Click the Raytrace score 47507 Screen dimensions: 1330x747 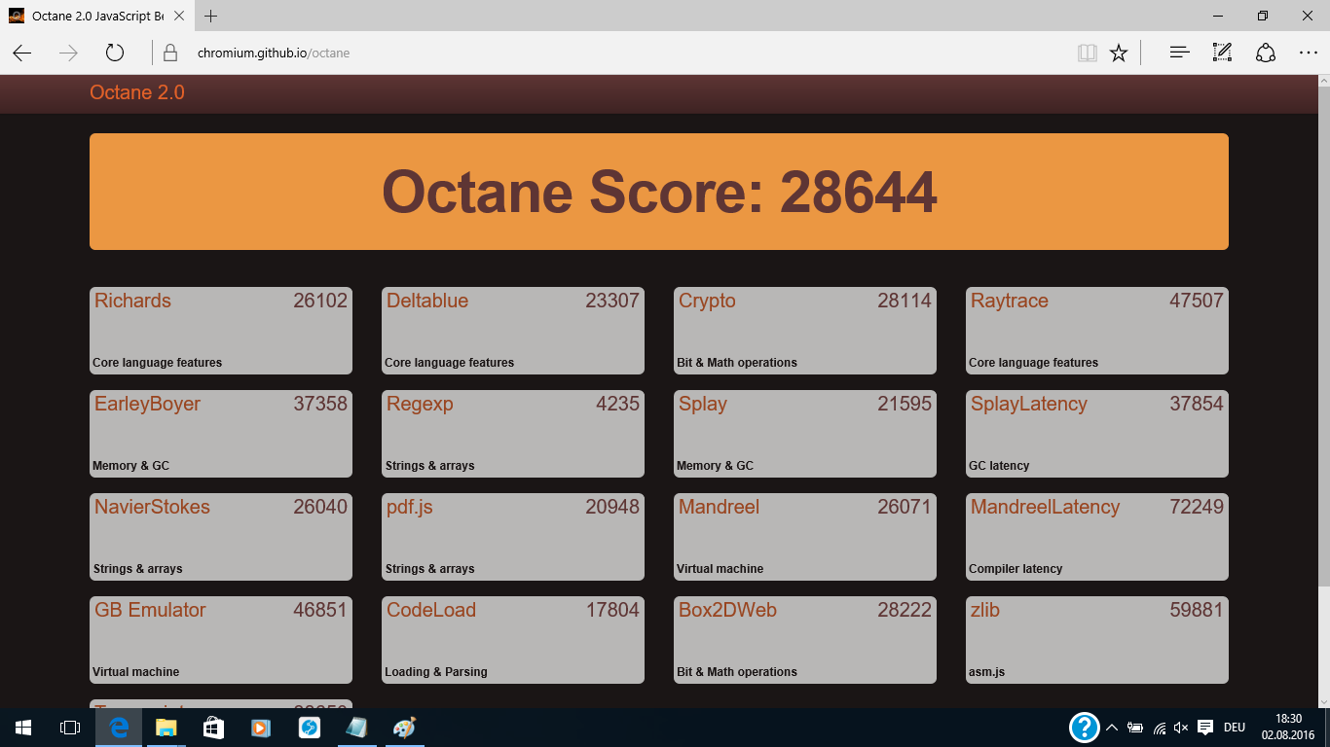coord(1197,301)
